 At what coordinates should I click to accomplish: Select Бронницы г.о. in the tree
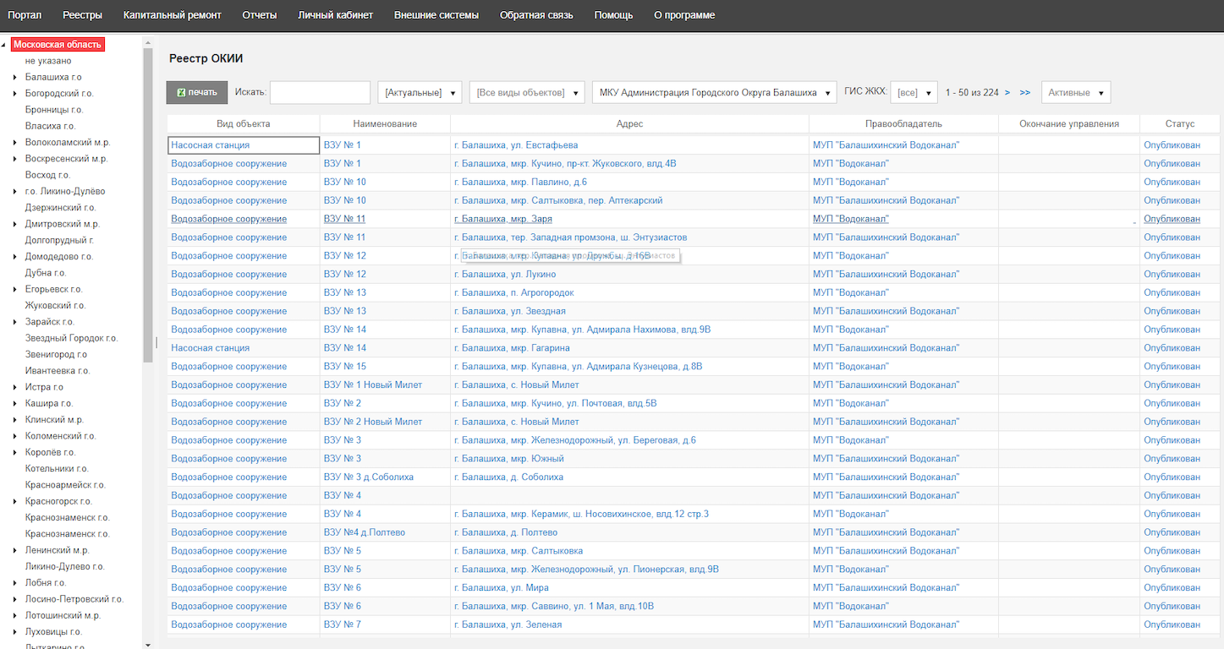[x=54, y=110]
